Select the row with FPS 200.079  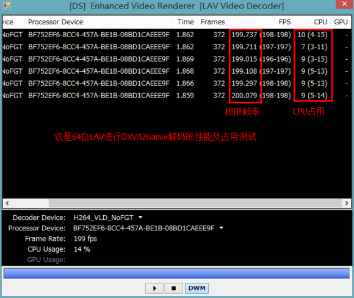[177, 96]
